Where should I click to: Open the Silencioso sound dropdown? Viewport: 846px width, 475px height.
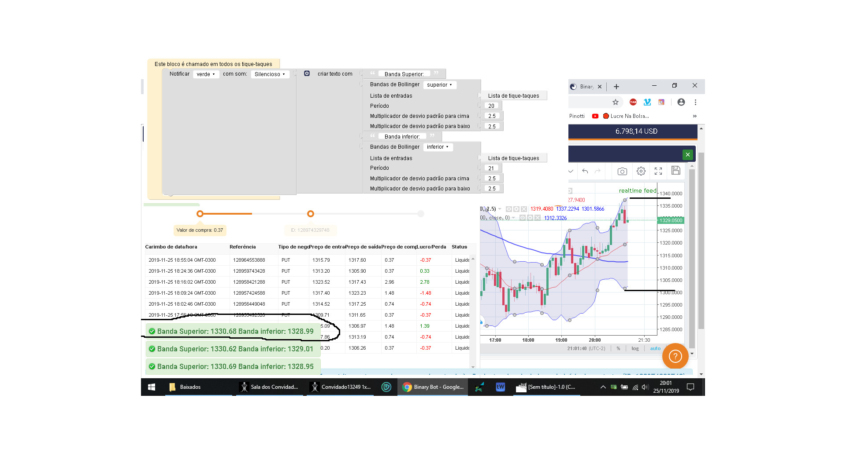pyautogui.click(x=270, y=74)
